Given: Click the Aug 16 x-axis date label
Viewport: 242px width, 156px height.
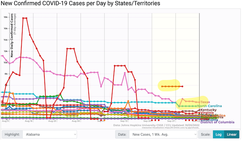Looking at the screenshot, I should pos(29,121).
